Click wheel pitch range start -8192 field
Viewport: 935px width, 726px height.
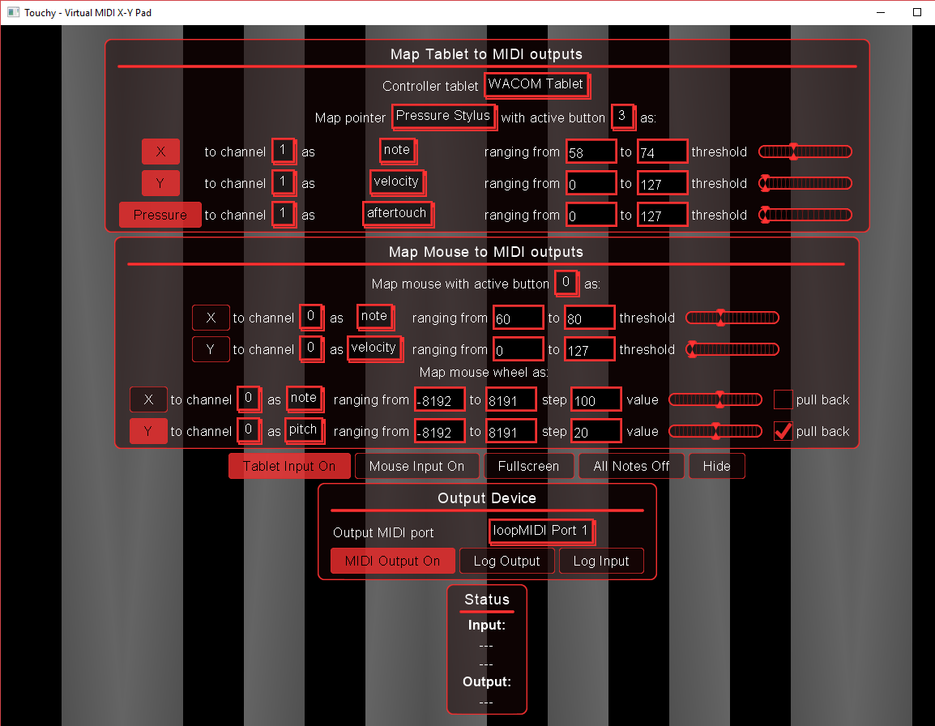440,431
